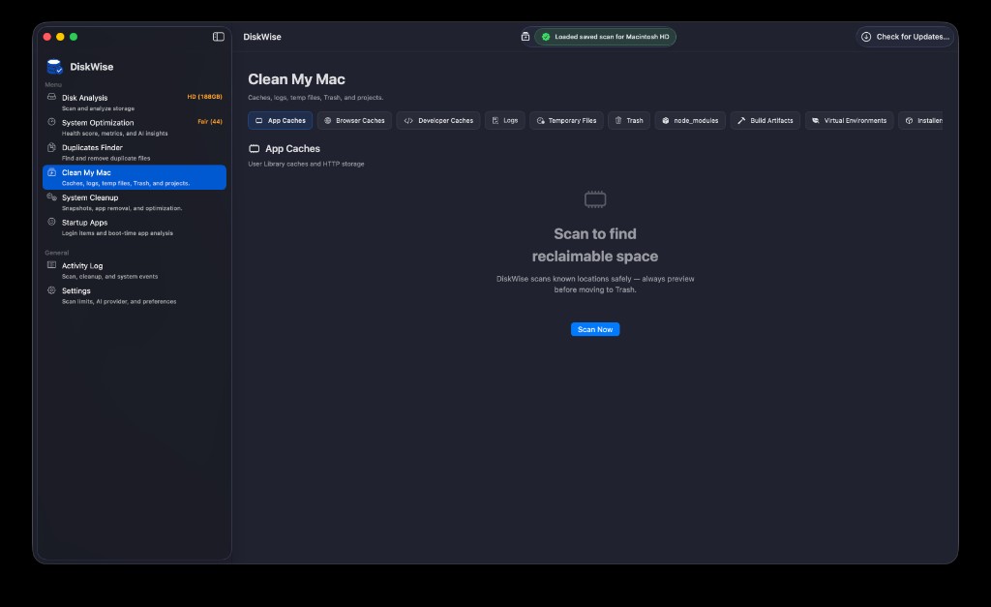Screen dimensions: 991x607
Task: Click the Loaded saved scan status pill
Action: [x=605, y=37]
